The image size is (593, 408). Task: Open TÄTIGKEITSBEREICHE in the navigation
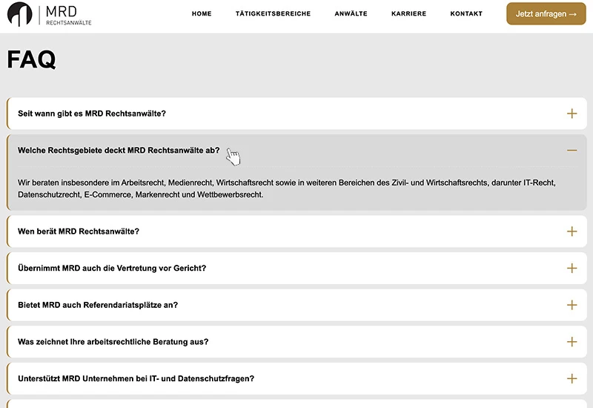(x=273, y=13)
